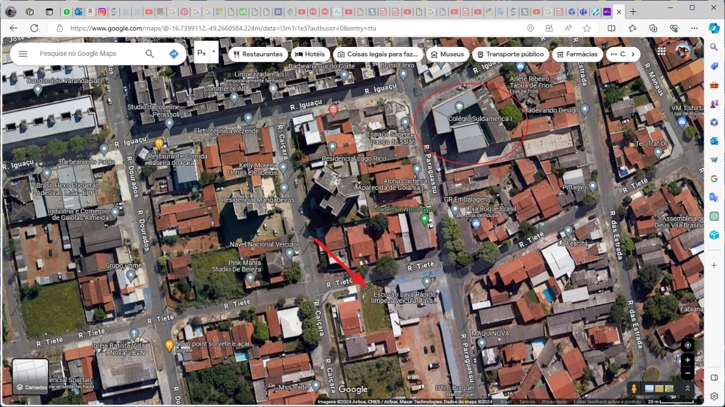
Task: Click the browser Refresh icon
Action: pos(34,28)
